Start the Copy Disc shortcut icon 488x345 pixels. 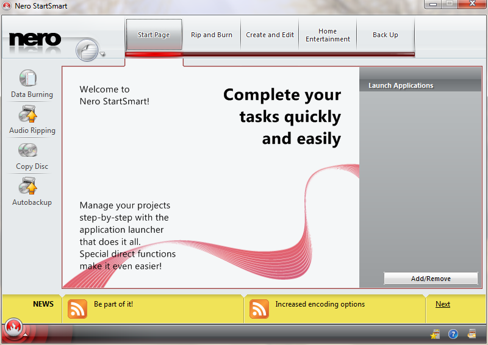click(27, 150)
